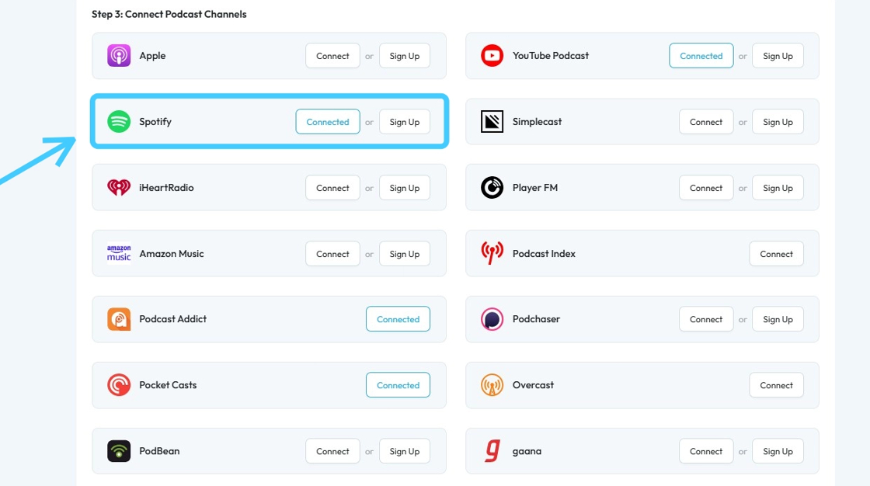Viewport: 870px width, 486px height.
Task: Click the 'YouTube Podcast' label text
Action: [x=551, y=55]
